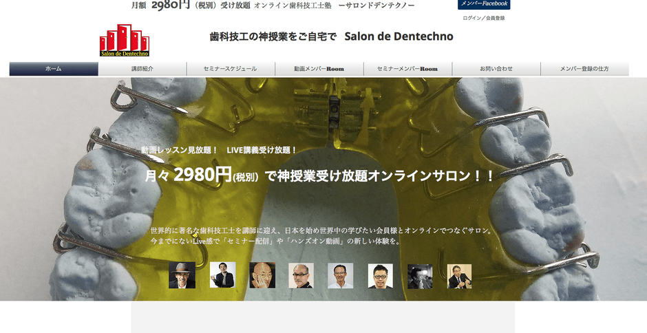Click top text オンライン歯科技工士塾
Viewport: 647px width, 333px height.
[x=293, y=6]
